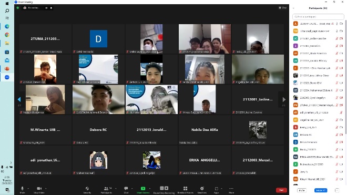Image resolution: width=347 pixels, height=195 pixels.
Task: Open the View menu at top right
Action: (283, 8)
